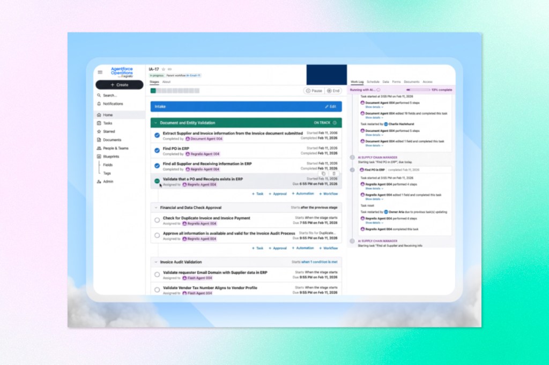Click Owner Aria avatar in work log

(386, 212)
